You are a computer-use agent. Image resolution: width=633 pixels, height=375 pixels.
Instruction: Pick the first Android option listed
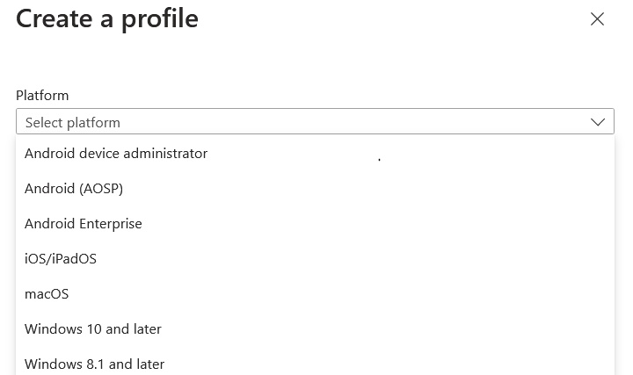tap(116, 154)
